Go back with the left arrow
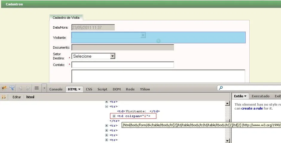 tap(20, 88)
